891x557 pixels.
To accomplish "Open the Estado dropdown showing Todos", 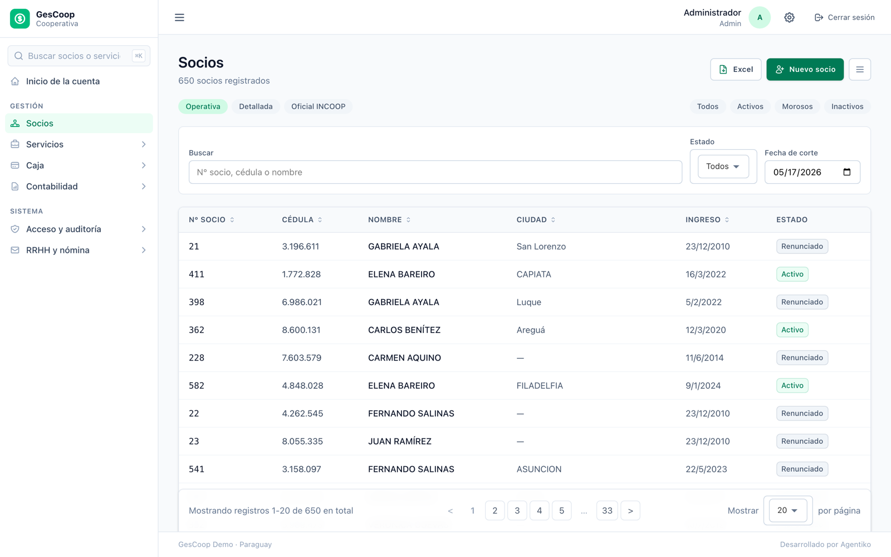I will click(x=723, y=167).
